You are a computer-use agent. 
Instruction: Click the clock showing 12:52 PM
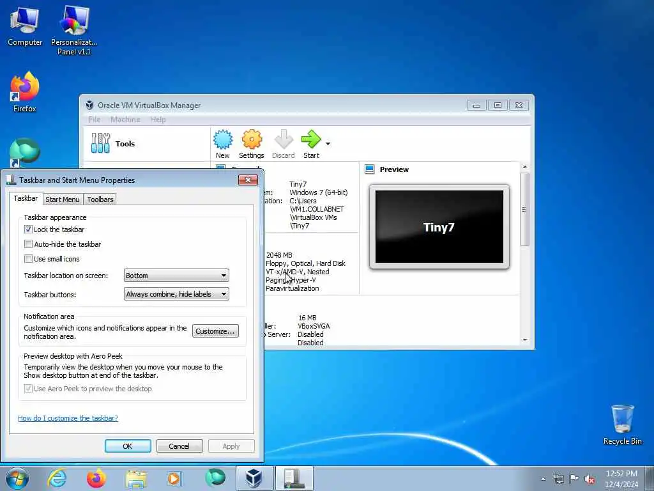(621, 479)
